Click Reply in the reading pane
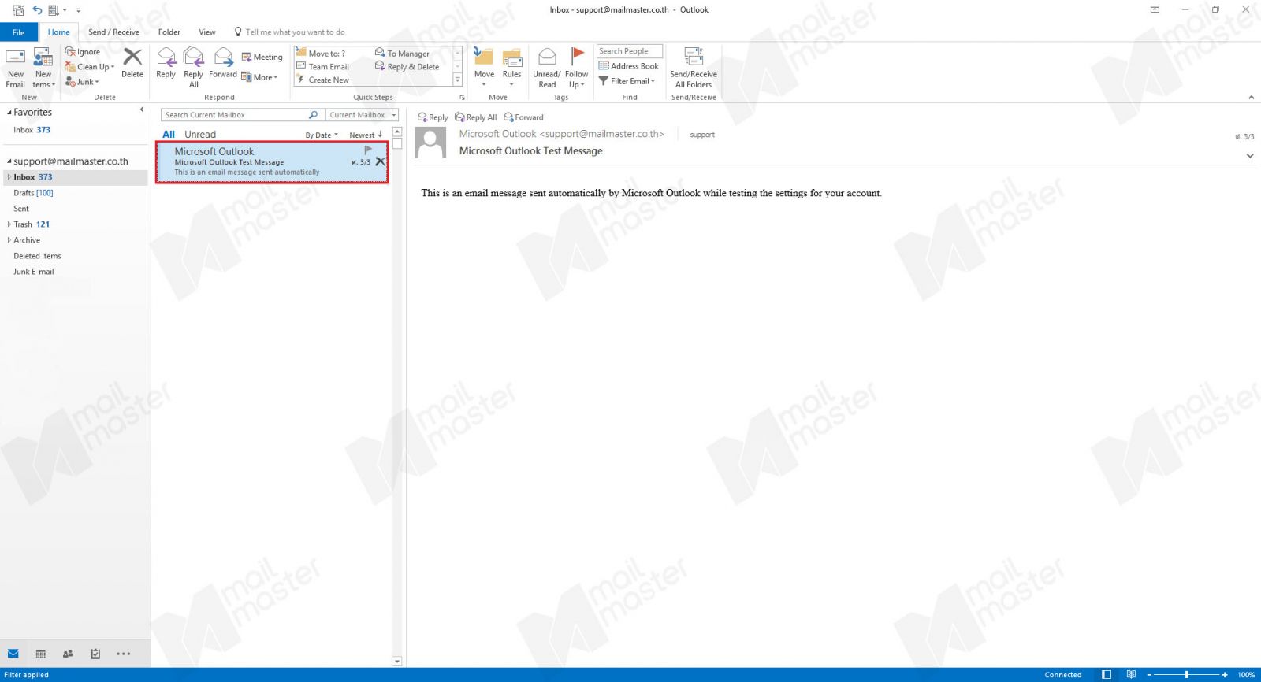 click(433, 117)
